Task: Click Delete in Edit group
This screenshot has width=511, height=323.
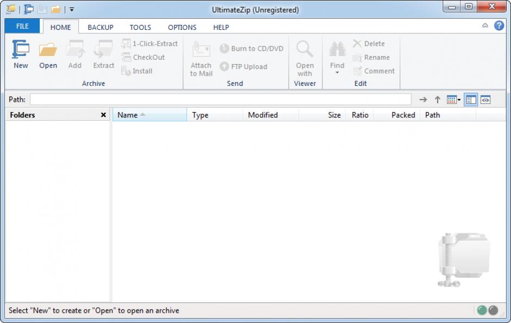Action: [x=369, y=44]
